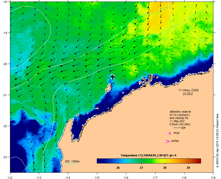Click the dark red warm end of color bar
The height and width of the screenshot is (179, 221).
[199, 161]
